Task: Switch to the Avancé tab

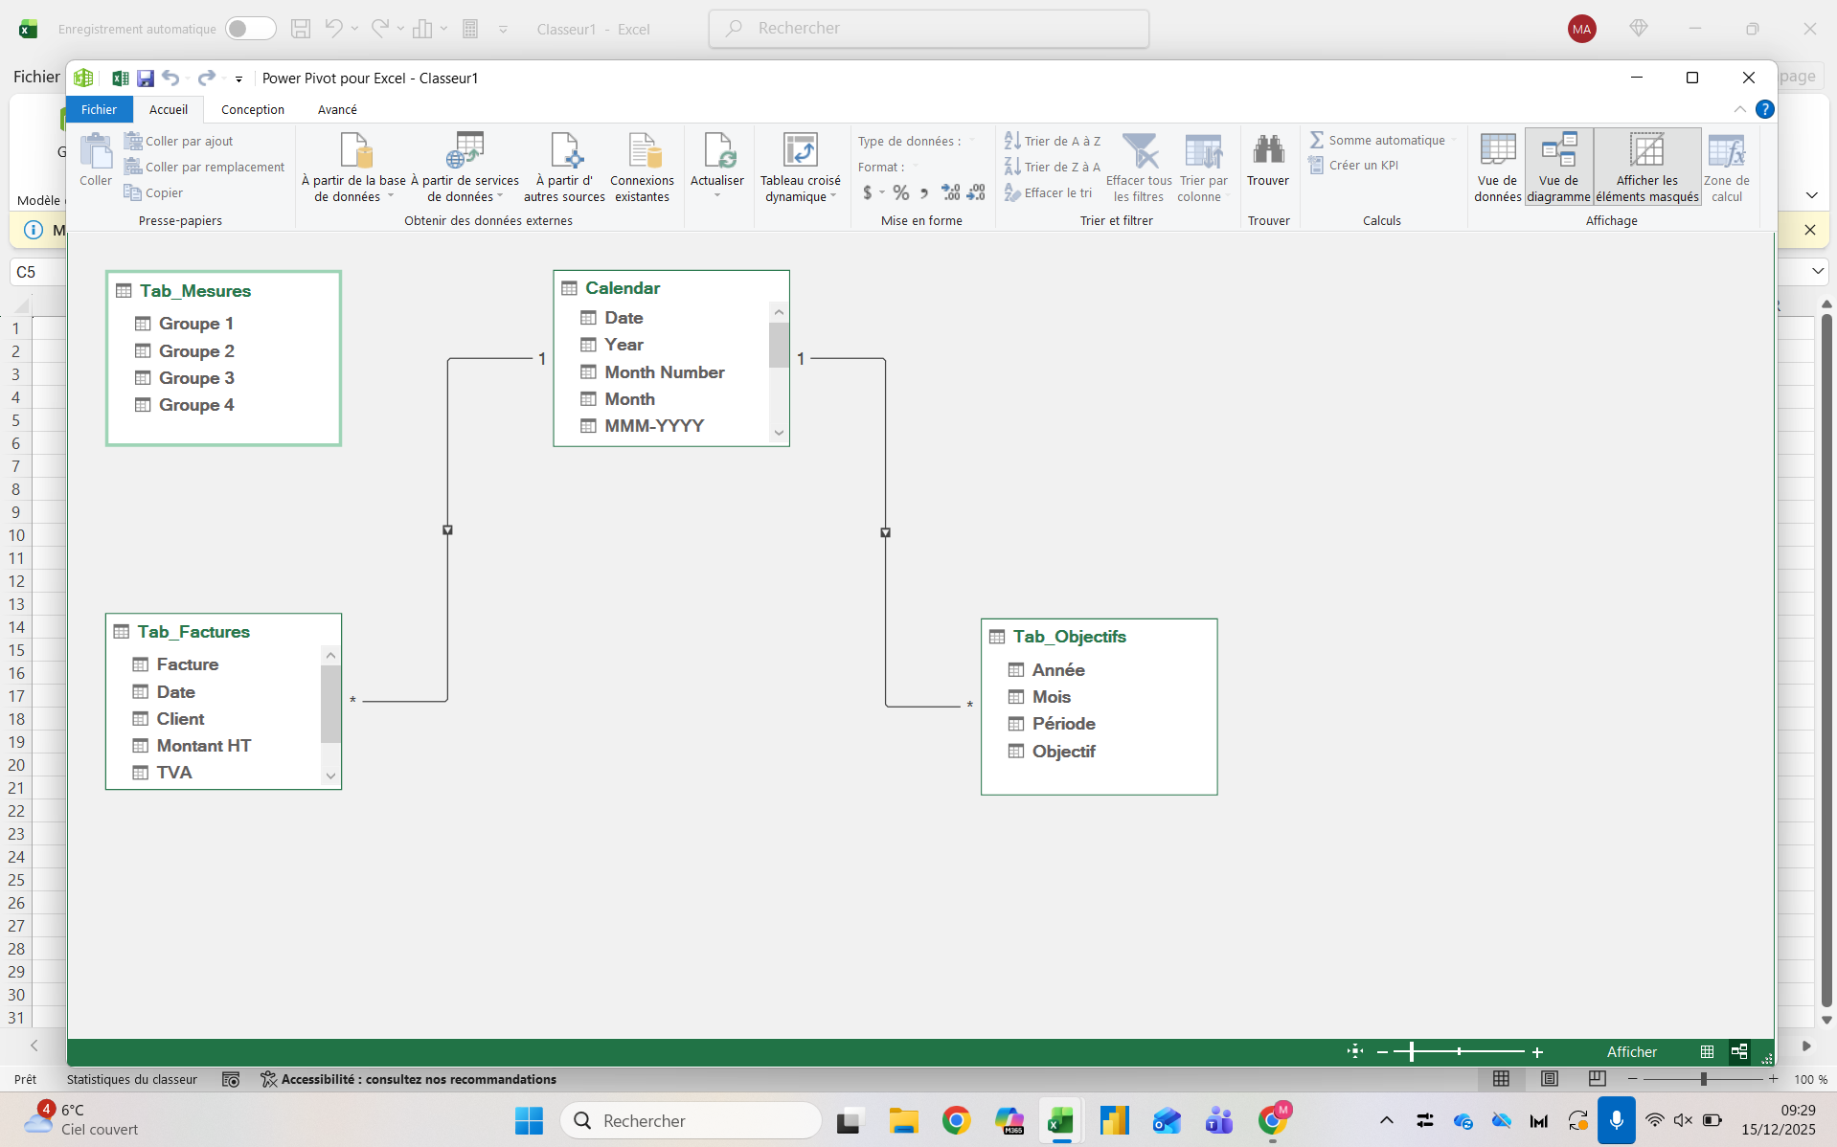Action: [337, 109]
